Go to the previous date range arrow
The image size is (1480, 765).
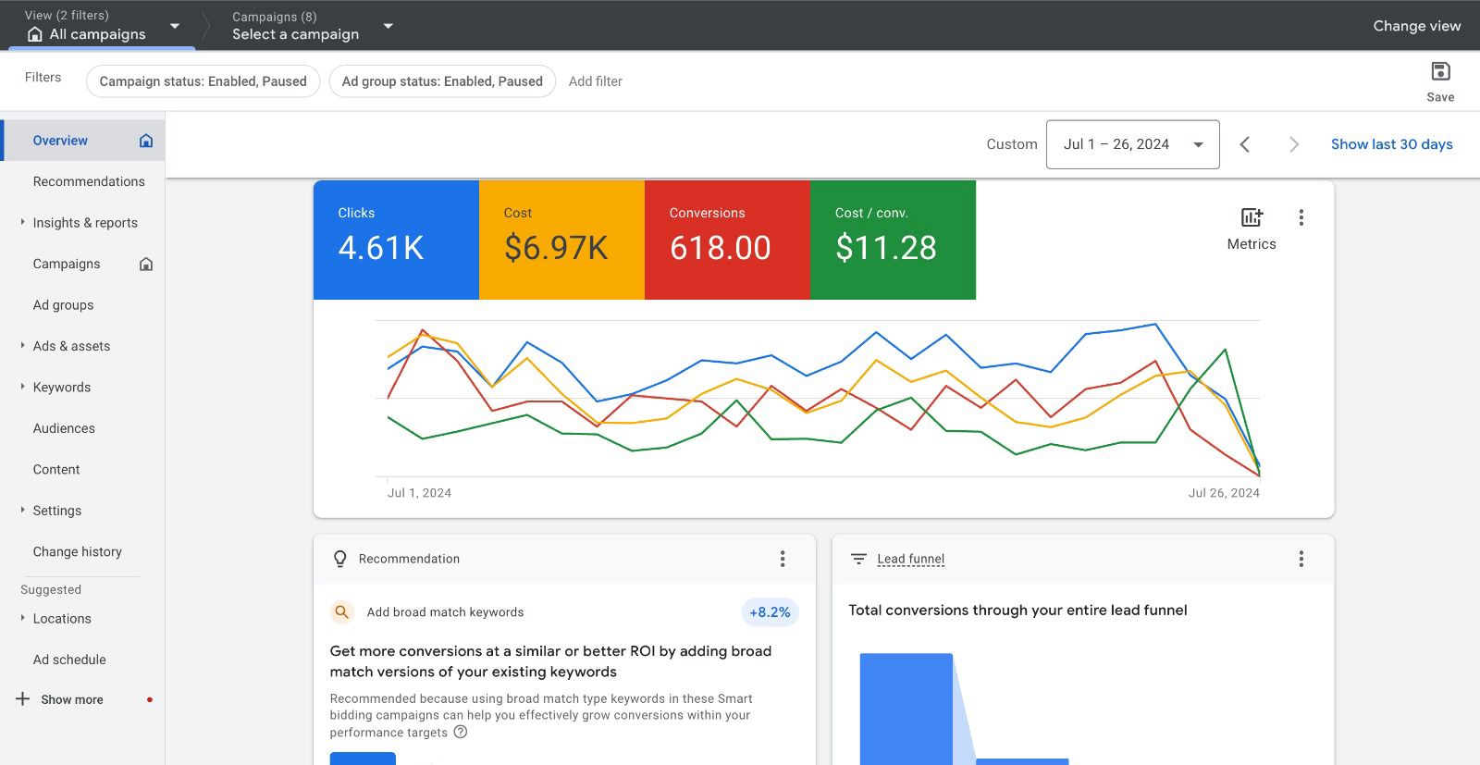(x=1245, y=144)
